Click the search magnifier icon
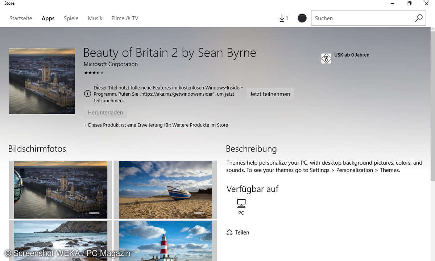435x261 pixels. (419, 18)
